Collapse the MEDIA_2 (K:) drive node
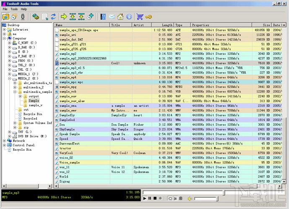This screenshot has width=289, height=209. coord(9,78)
